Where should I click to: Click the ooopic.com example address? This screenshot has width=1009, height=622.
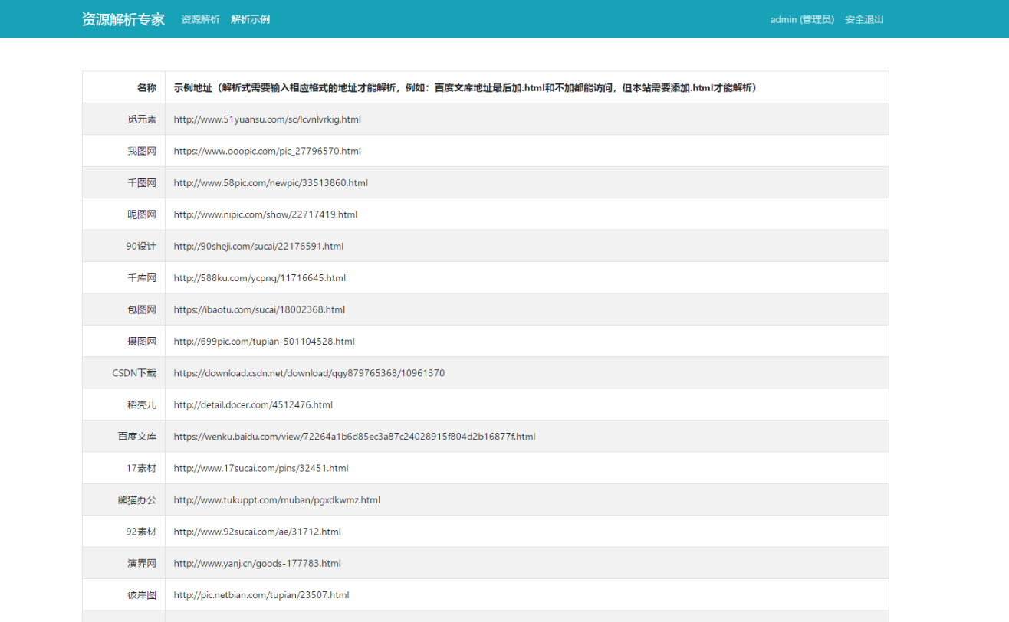[x=267, y=152]
